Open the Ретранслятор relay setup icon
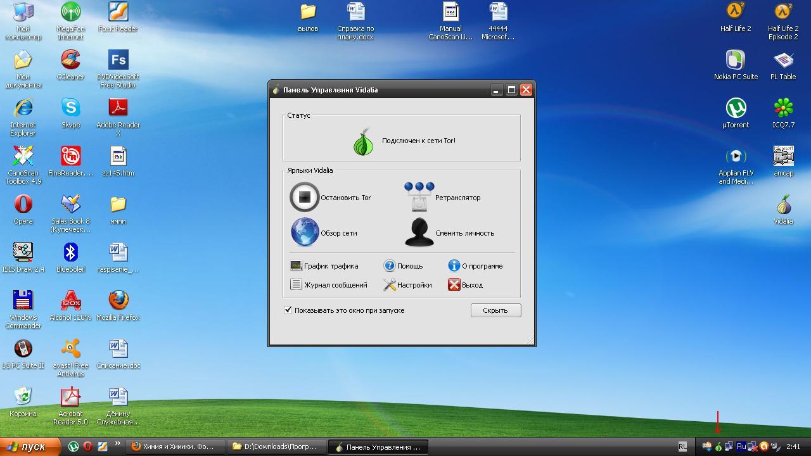Screen dimensions: 811x456 coord(419,198)
